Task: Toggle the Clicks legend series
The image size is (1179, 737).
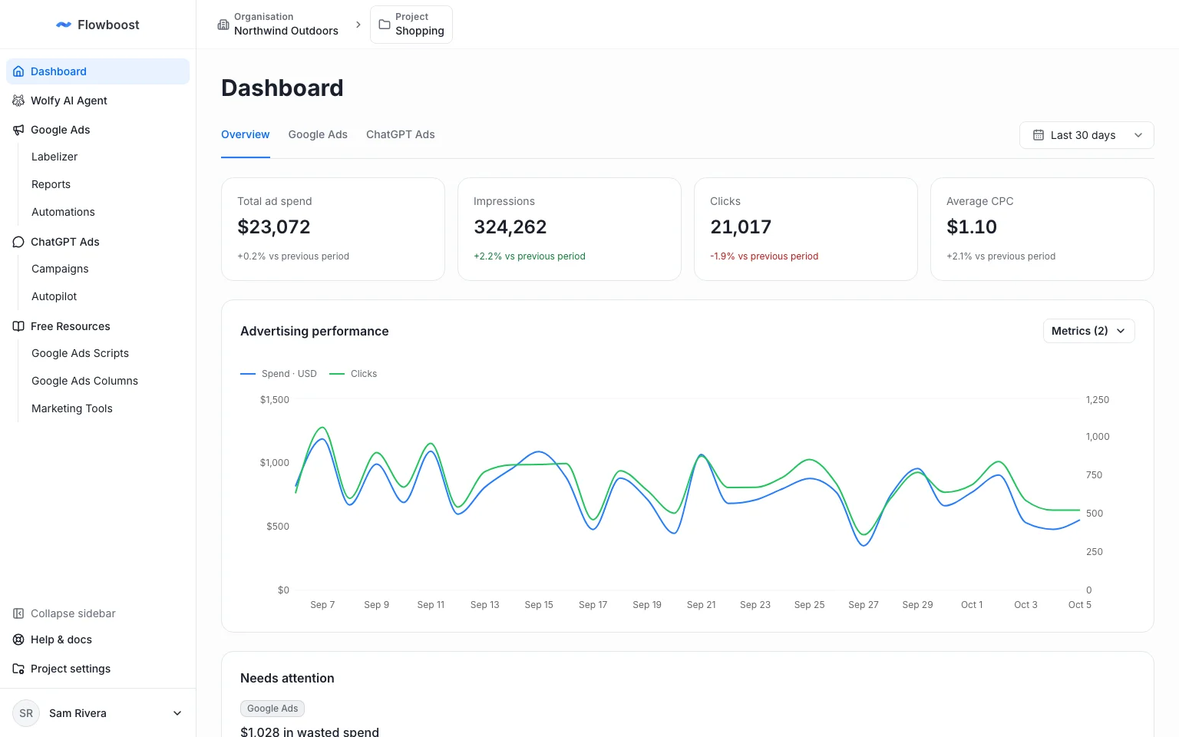Action: (353, 374)
